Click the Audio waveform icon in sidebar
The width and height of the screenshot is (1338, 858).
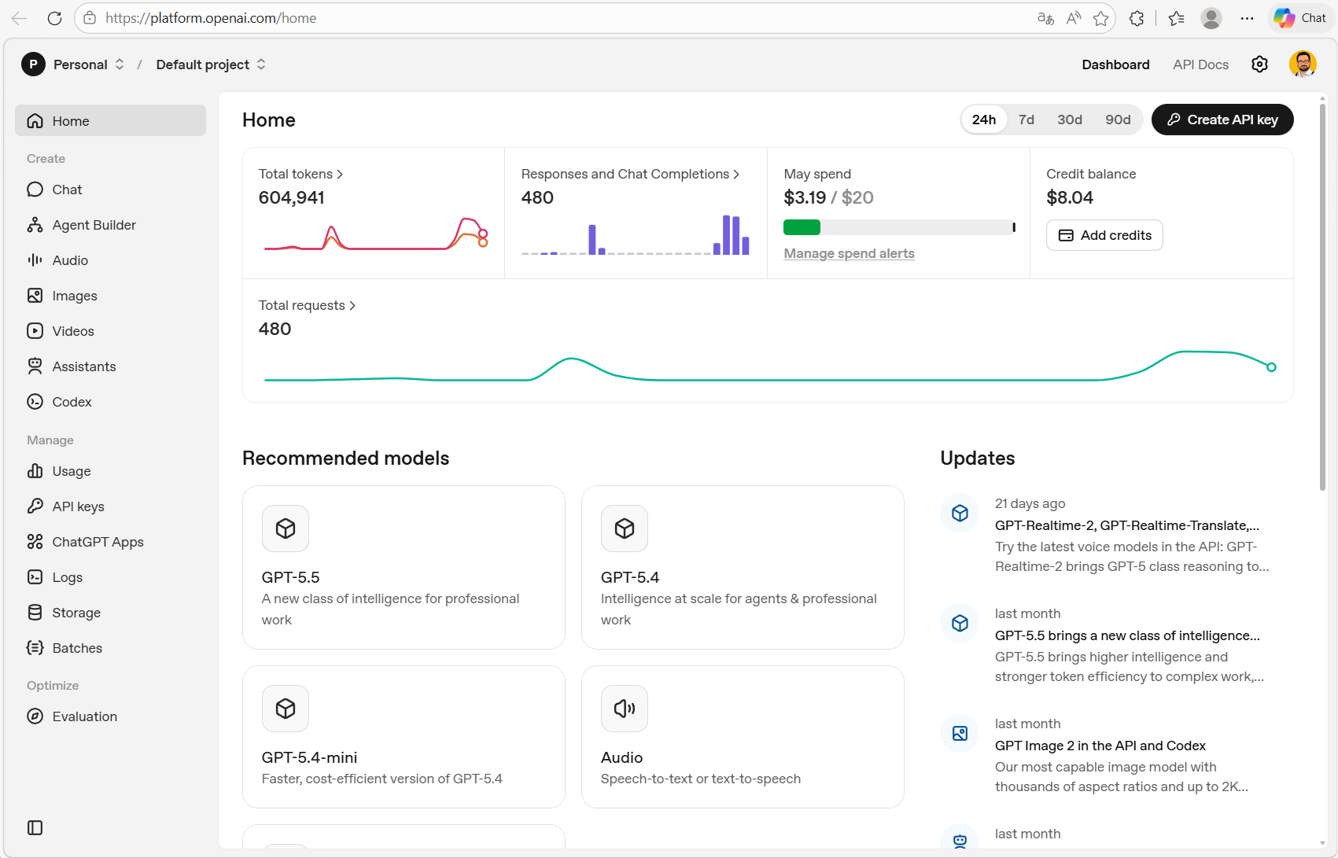click(35, 260)
